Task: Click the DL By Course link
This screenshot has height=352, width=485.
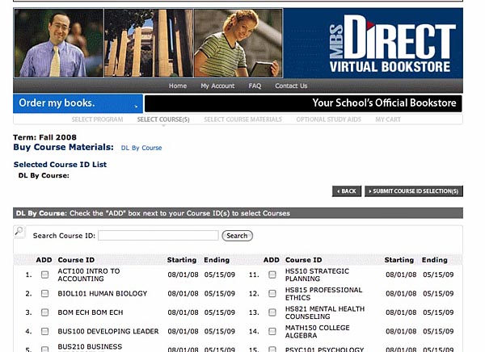Action: pyautogui.click(x=141, y=148)
